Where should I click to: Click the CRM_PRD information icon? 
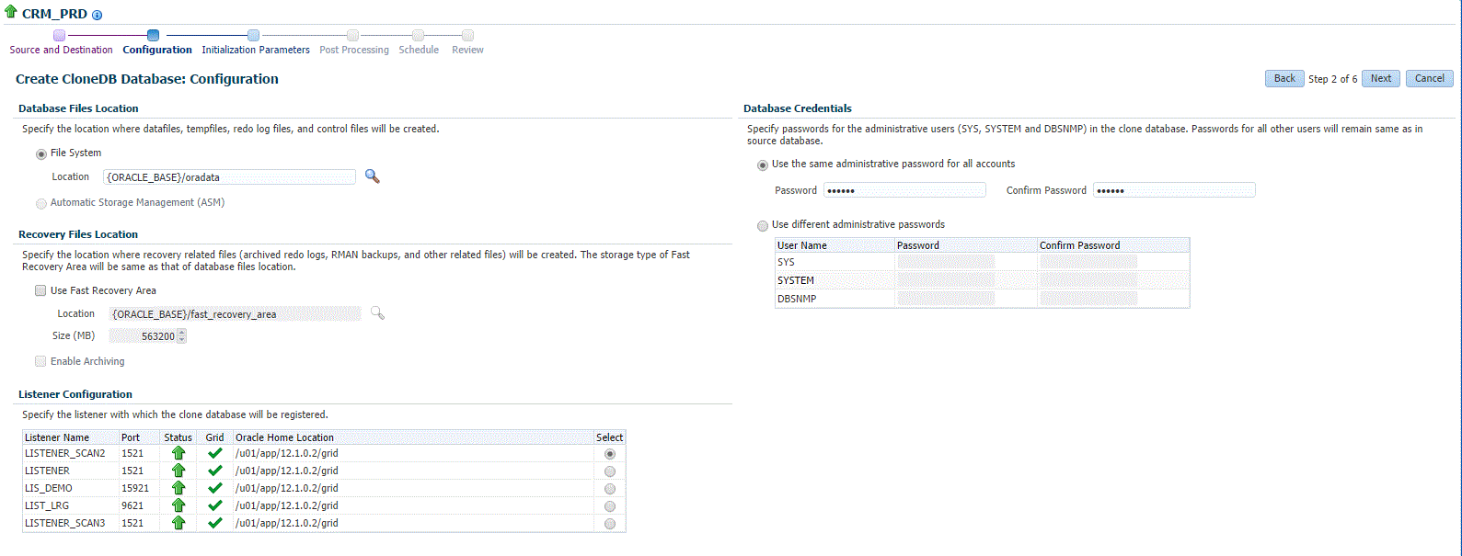[98, 16]
